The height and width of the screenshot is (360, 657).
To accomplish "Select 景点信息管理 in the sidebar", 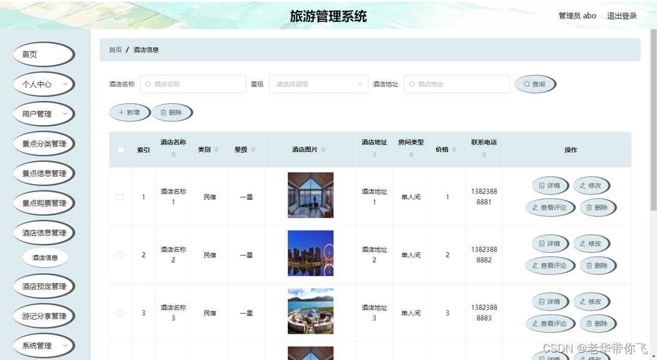I will pyautogui.click(x=43, y=173).
